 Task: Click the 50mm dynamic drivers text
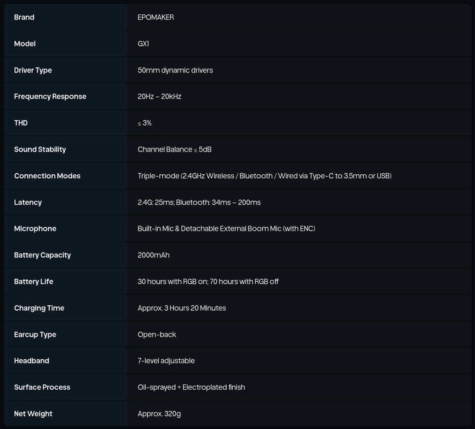(175, 70)
